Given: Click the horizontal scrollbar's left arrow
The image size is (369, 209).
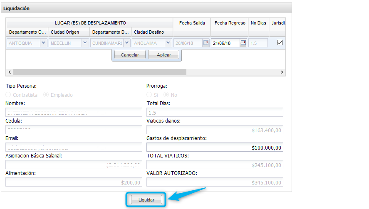Looking at the screenshot, I should (10, 72).
